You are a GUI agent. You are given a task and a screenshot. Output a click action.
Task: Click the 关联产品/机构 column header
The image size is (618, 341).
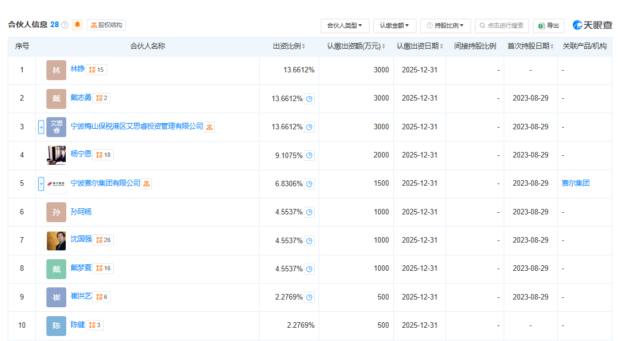[x=584, y=46]
